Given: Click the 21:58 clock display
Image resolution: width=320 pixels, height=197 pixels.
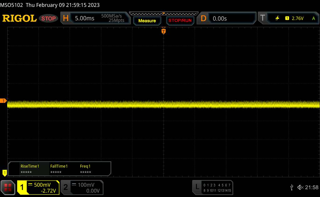Looking at the screenshot, I should [x=312, y=187].
